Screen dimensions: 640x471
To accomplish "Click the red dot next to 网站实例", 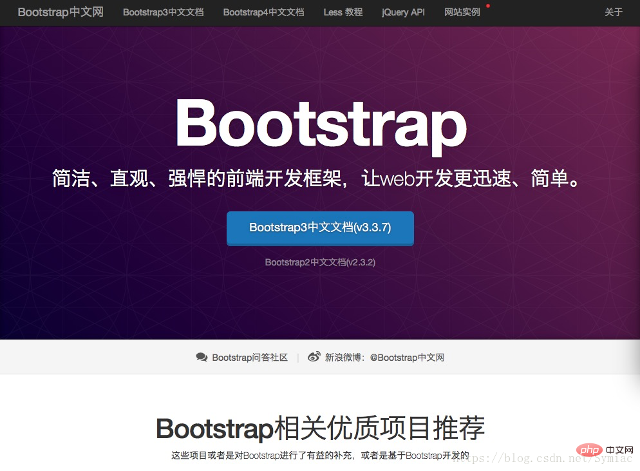I will point(488,6).
